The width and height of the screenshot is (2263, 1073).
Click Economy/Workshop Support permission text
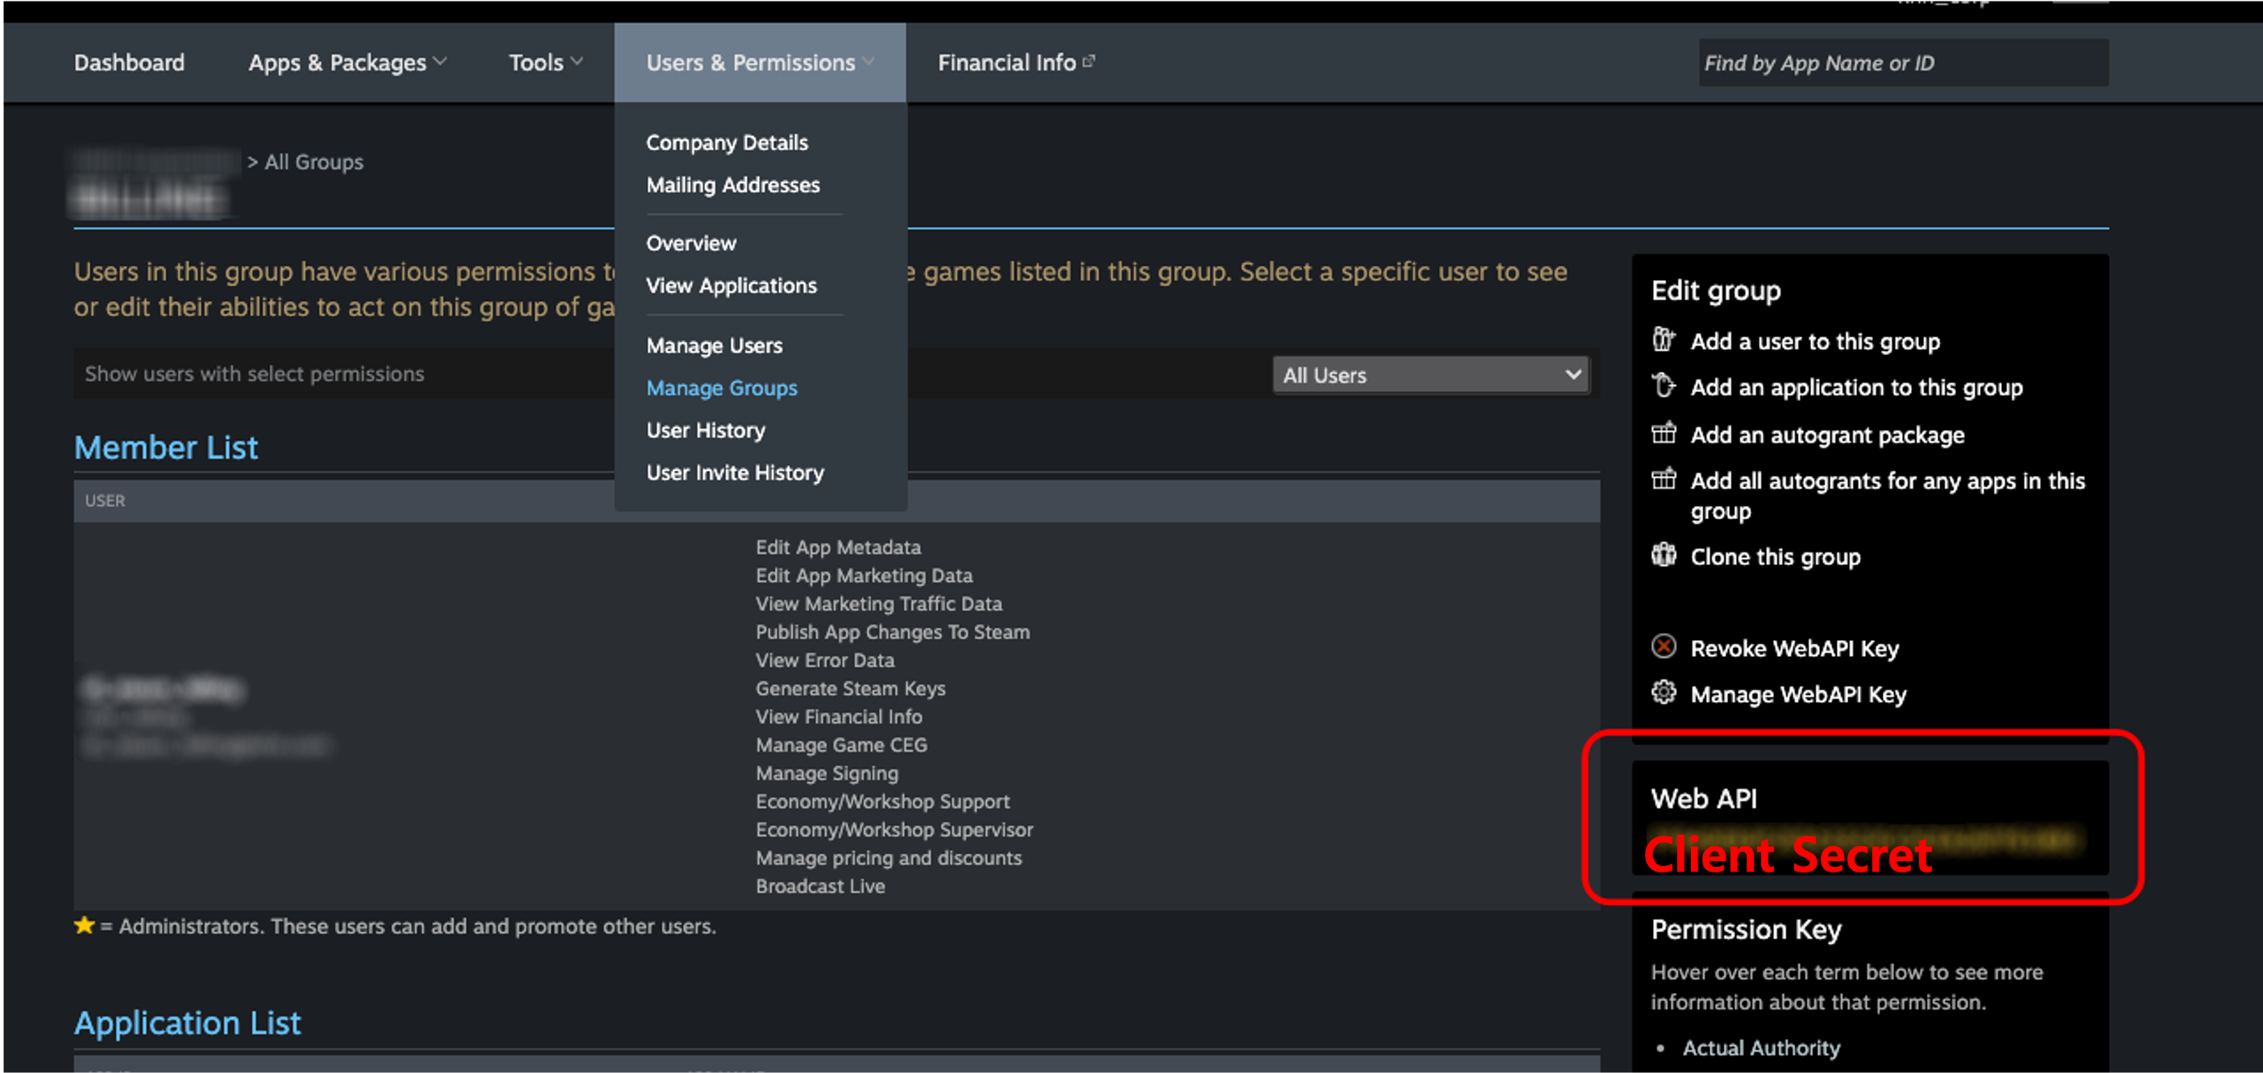882,801
